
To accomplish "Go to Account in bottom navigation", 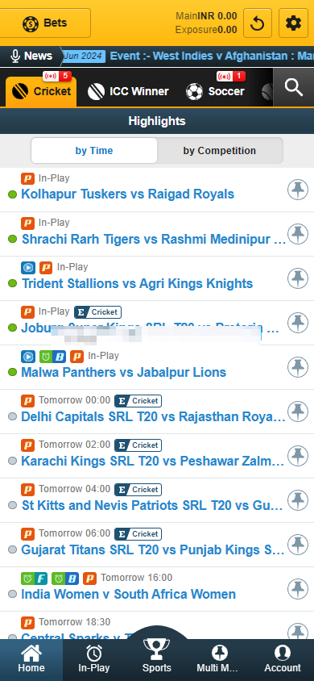I will 283,660.
